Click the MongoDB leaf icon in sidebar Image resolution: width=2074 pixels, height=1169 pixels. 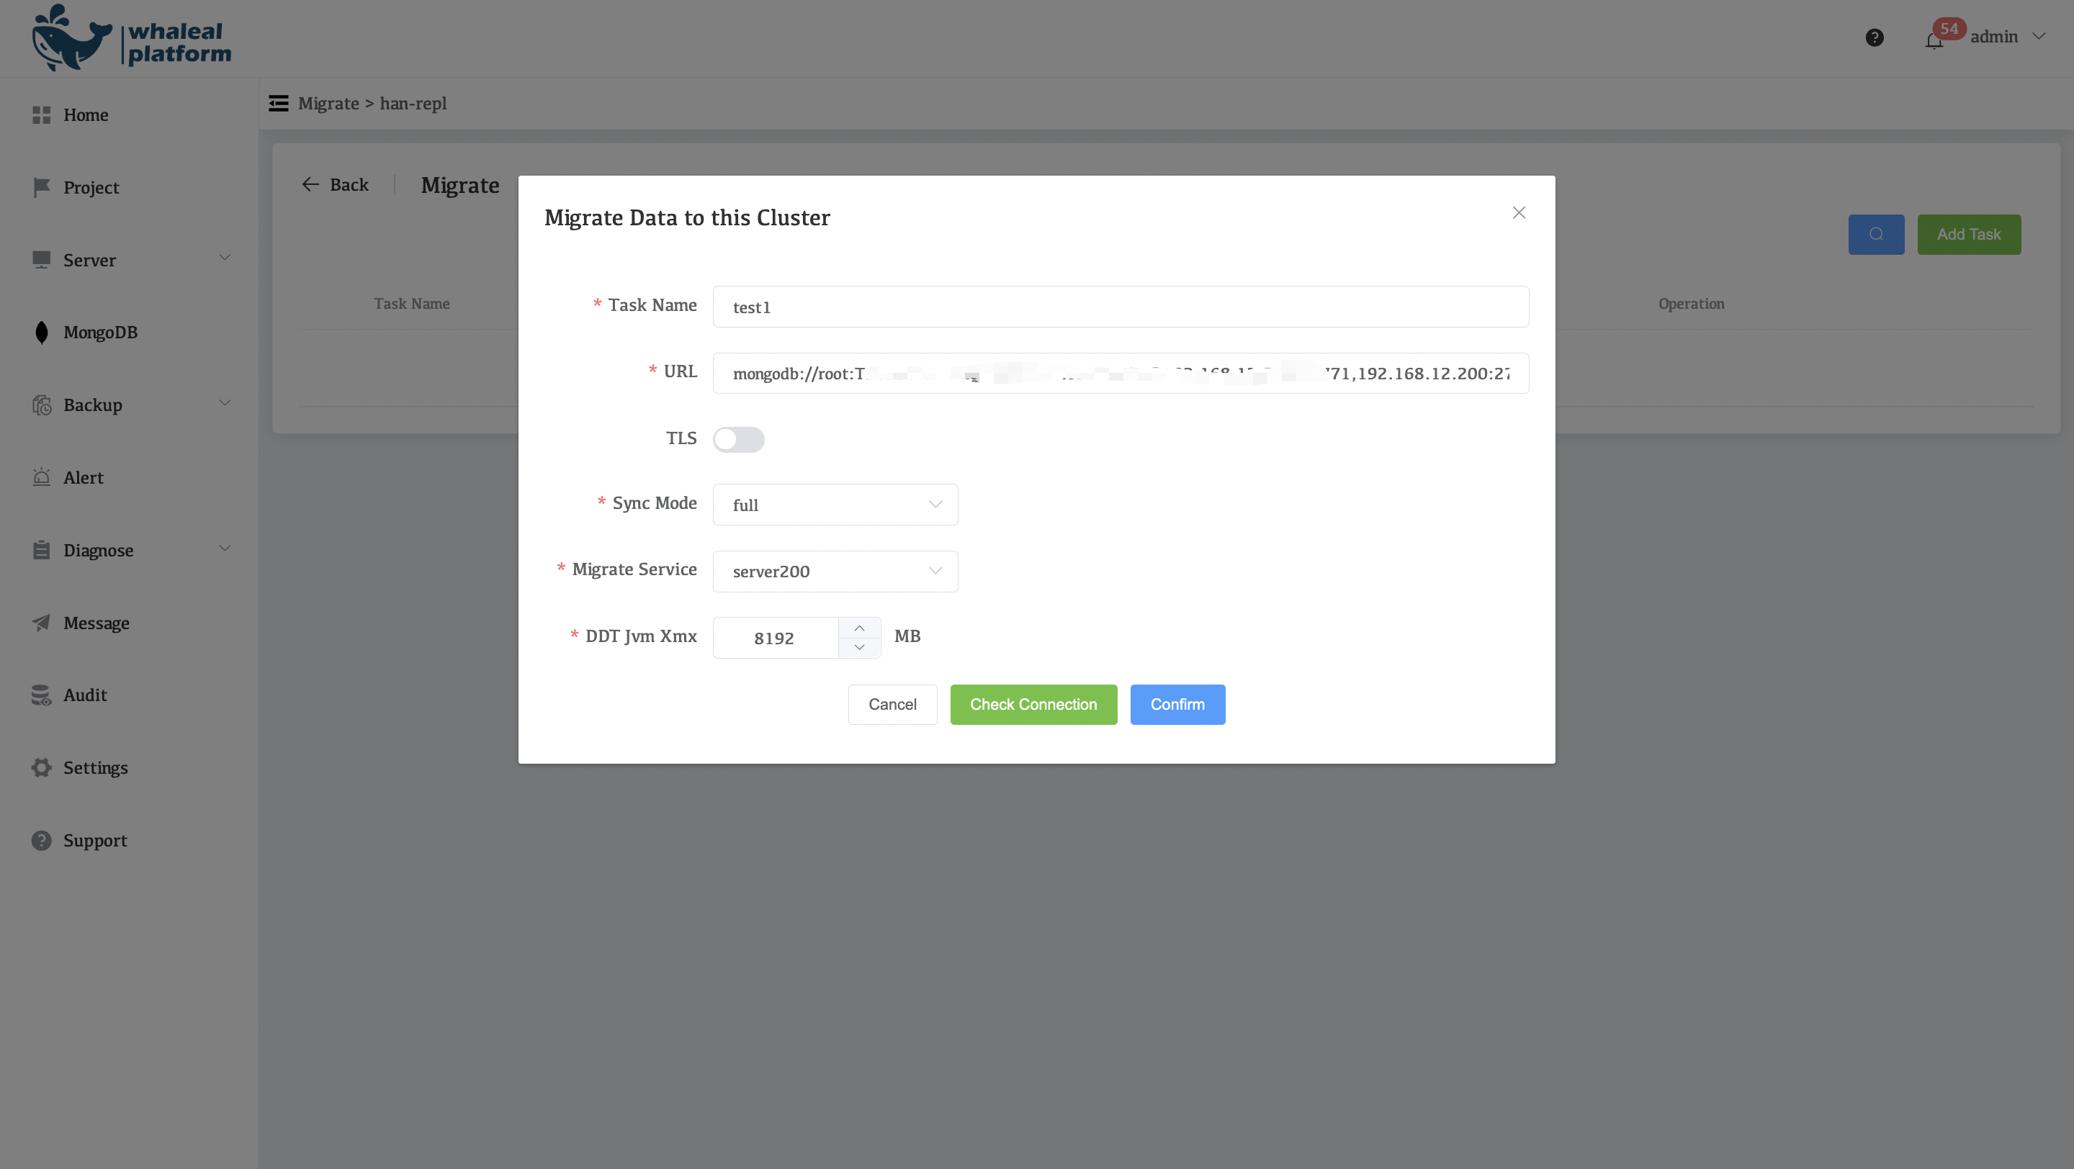[42, 333]
